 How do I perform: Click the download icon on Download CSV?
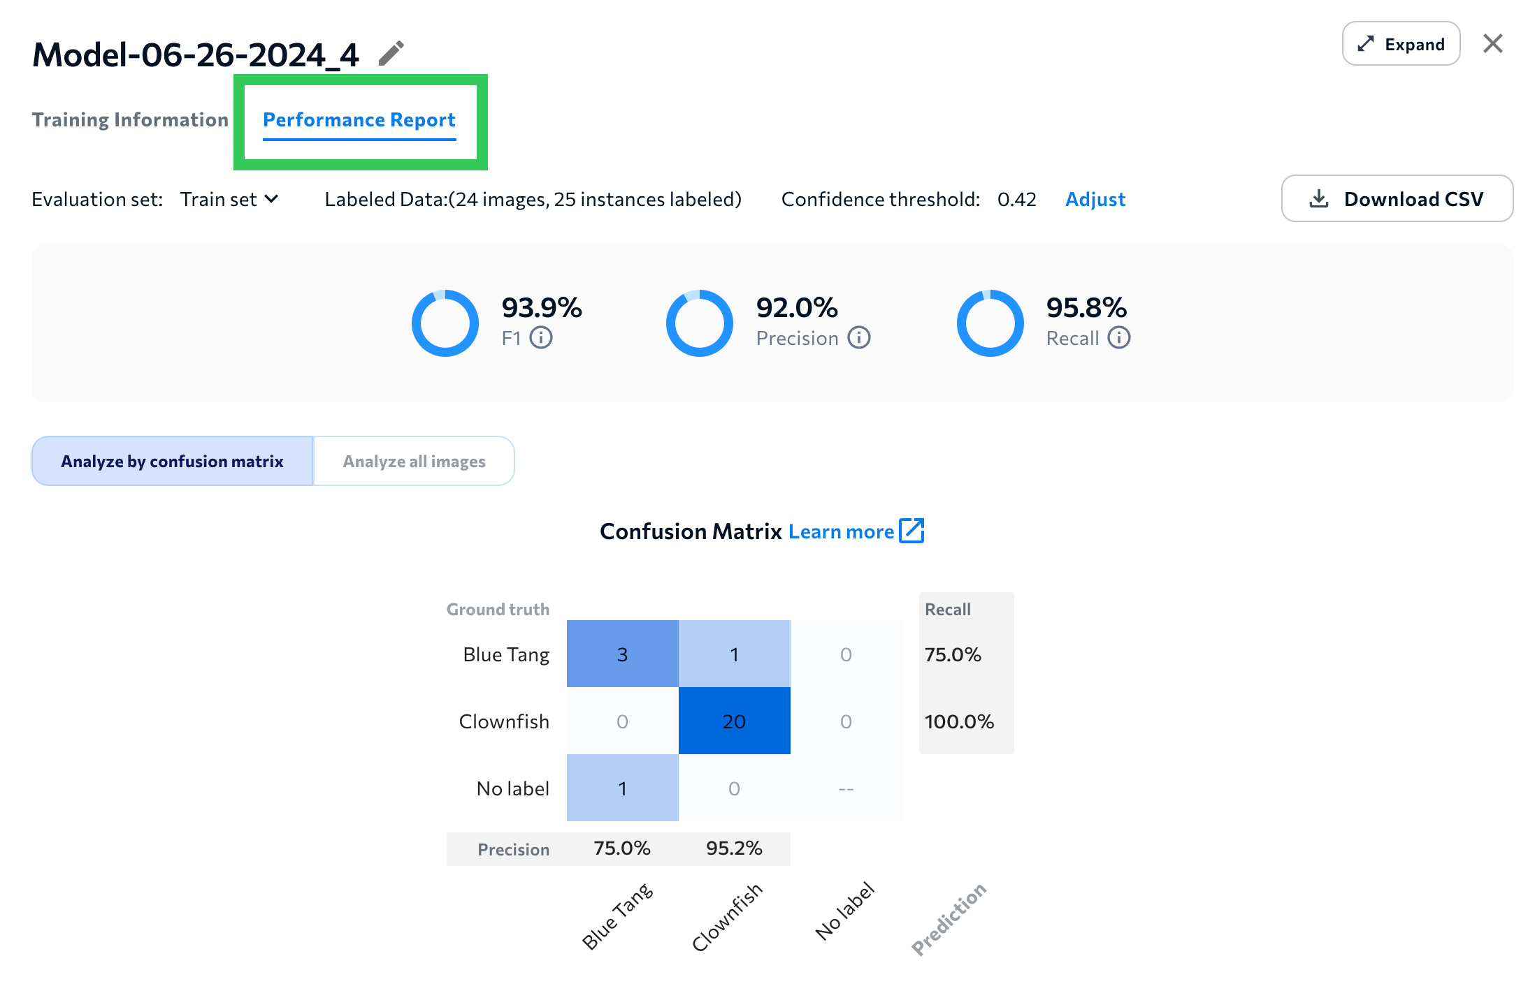pyautogui.click(x=1320, y=198)
